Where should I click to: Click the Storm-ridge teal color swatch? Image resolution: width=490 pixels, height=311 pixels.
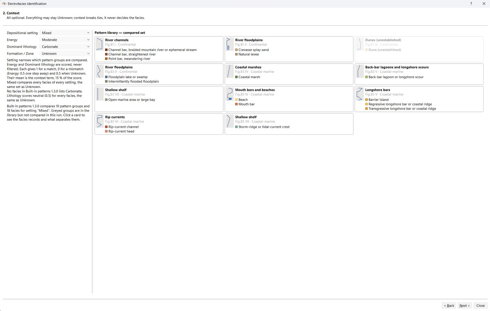[236, 127]
